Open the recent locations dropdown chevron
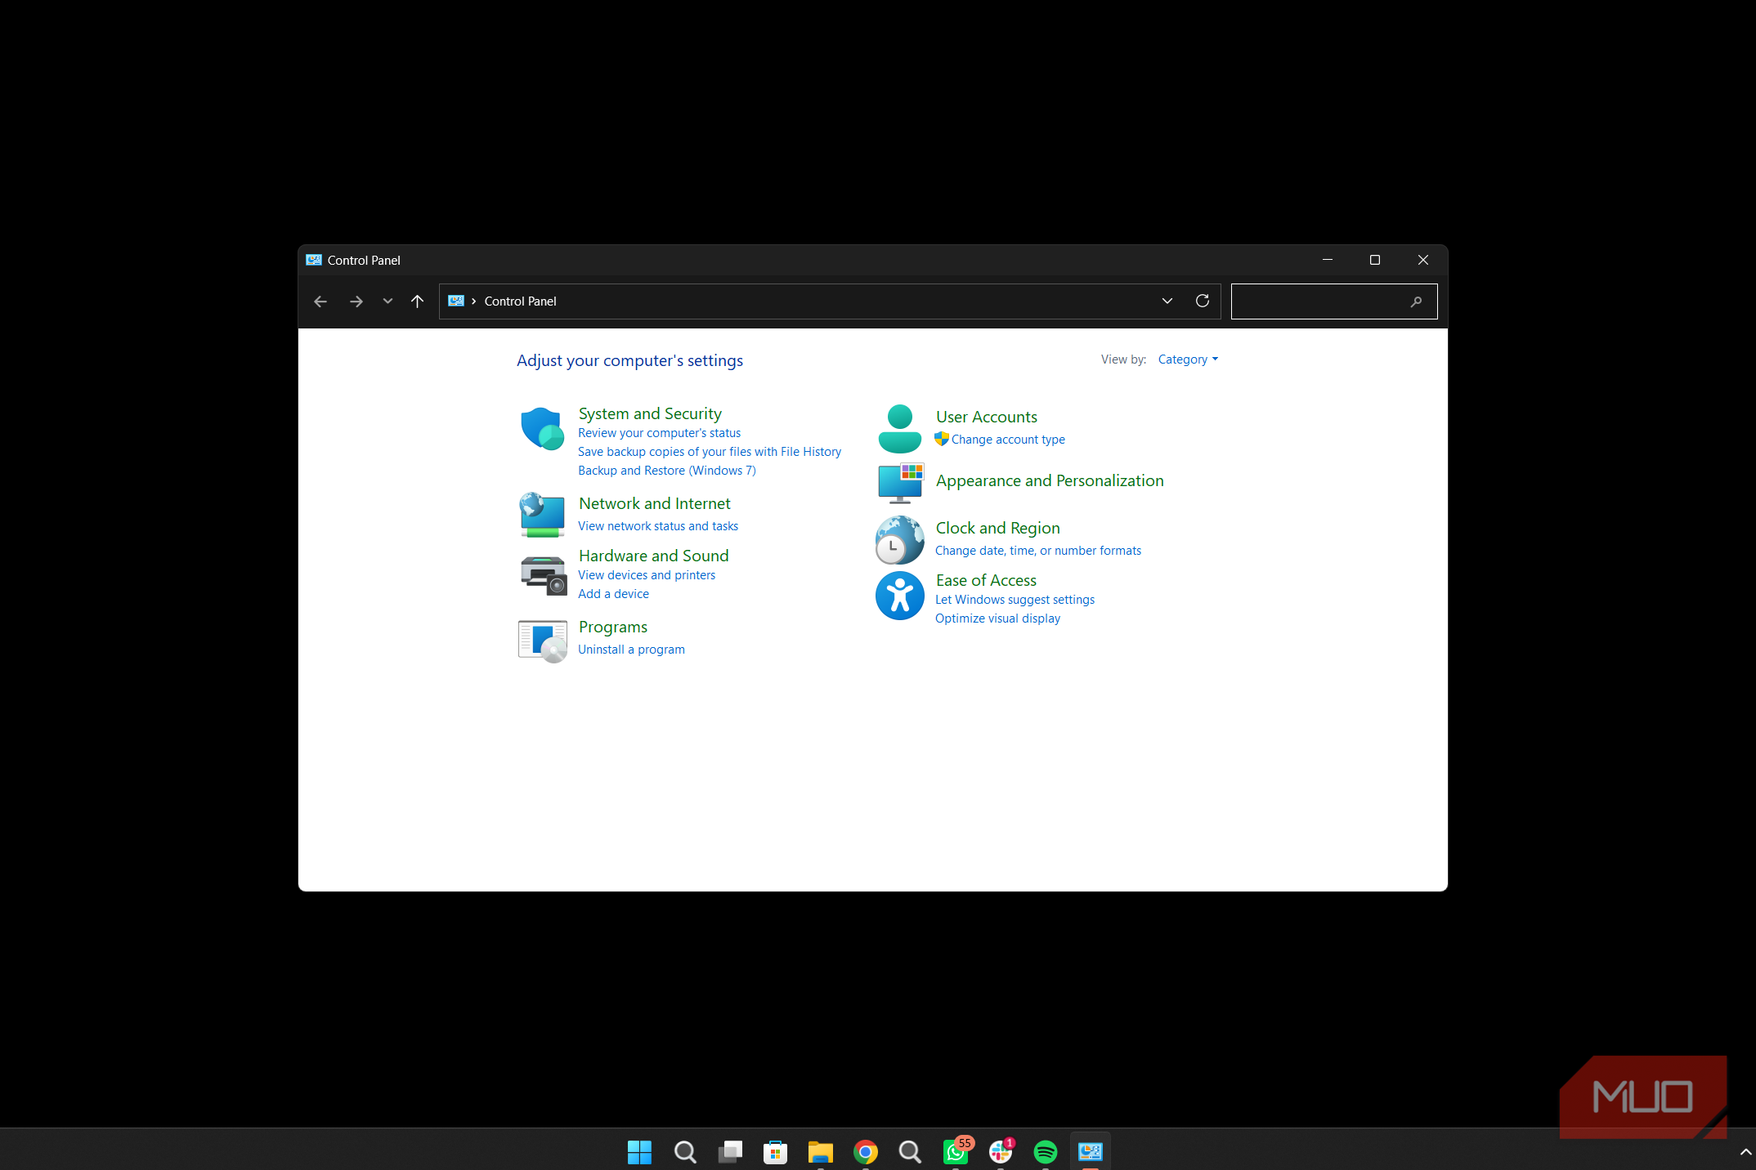 pyautogui.click(x=387, y=301)
